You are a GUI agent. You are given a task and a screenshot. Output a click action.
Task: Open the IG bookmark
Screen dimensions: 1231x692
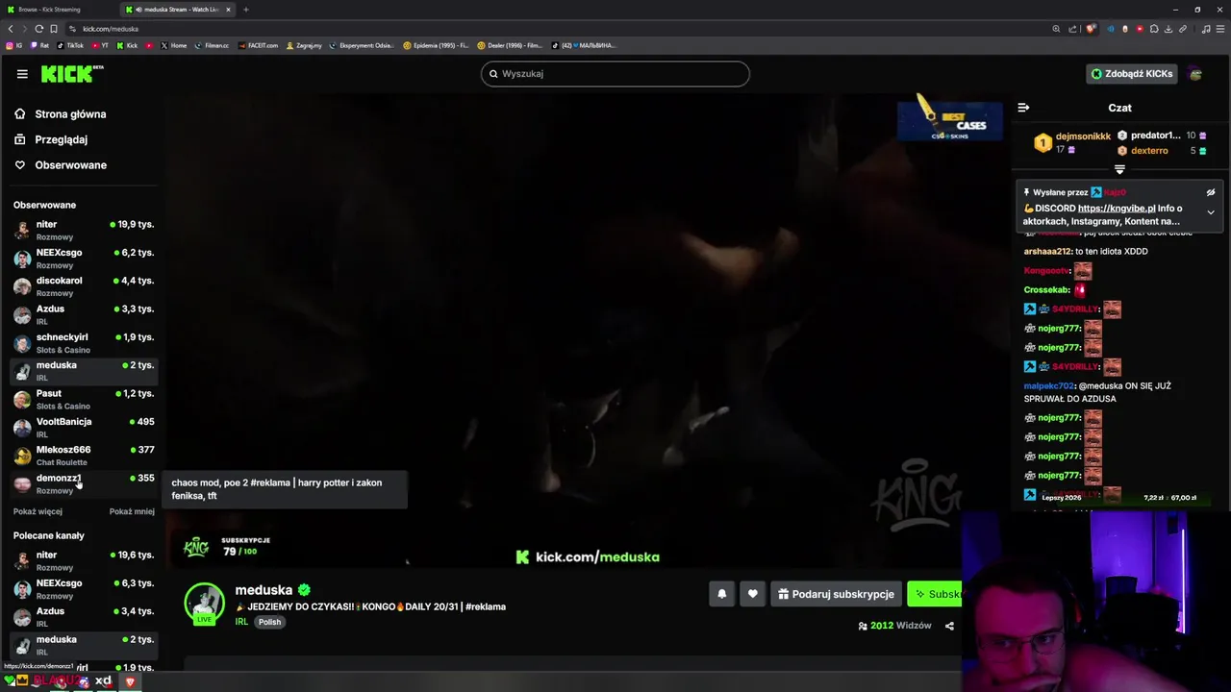pyautogui.click(x=14, y=45)
